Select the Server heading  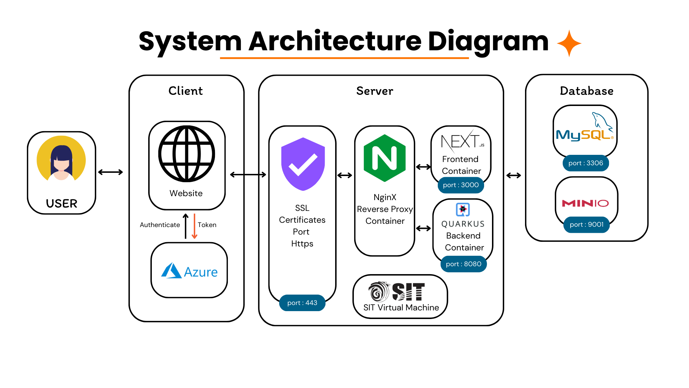coord(375,91)
